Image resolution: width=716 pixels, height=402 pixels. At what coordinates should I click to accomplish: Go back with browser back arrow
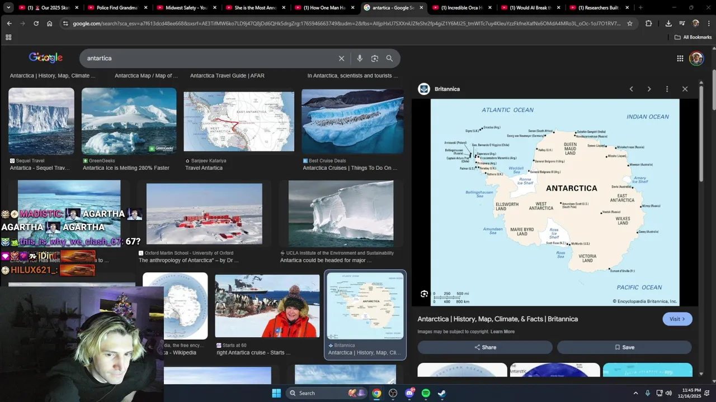[x=10, y=23]
